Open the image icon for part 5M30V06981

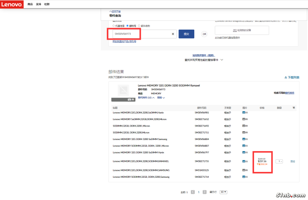coord(244,113)
